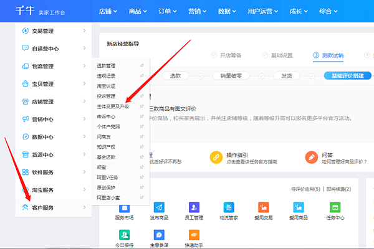The width and height of the screenshot is (374, 249).
Task: Launch the 生意参谋 app icon
Action: pyautogui.click(x=159, y=235)
